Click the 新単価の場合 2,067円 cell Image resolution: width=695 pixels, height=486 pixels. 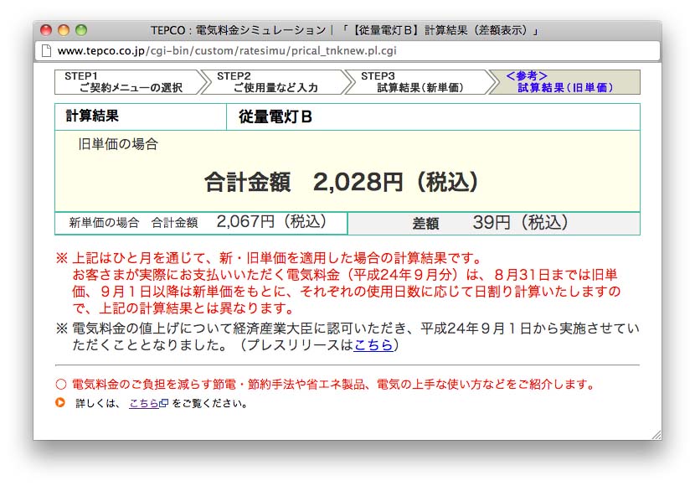coord(200,222)
